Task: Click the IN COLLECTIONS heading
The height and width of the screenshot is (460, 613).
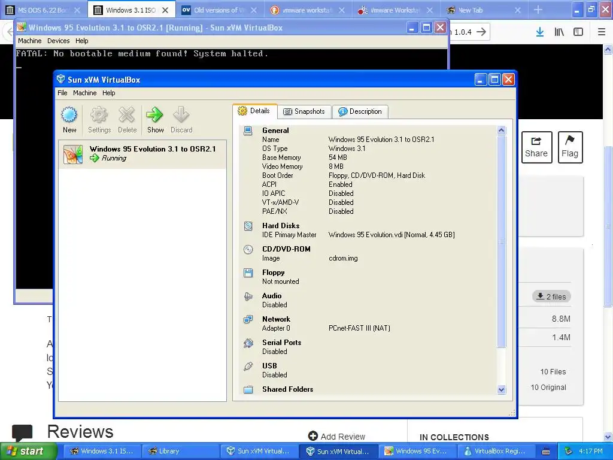Action: [454, 437]
